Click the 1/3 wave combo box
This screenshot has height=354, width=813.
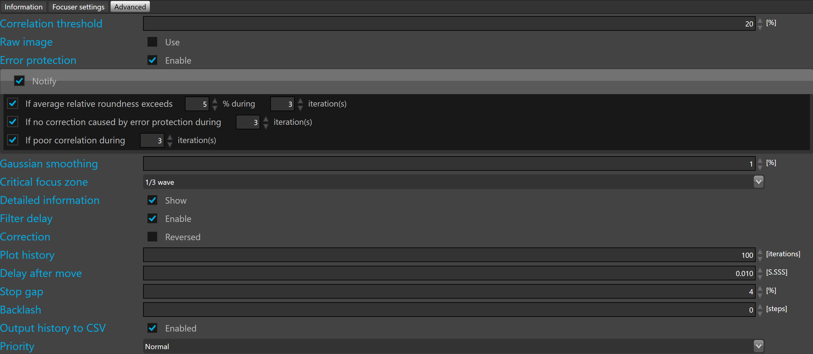[442, 182]
